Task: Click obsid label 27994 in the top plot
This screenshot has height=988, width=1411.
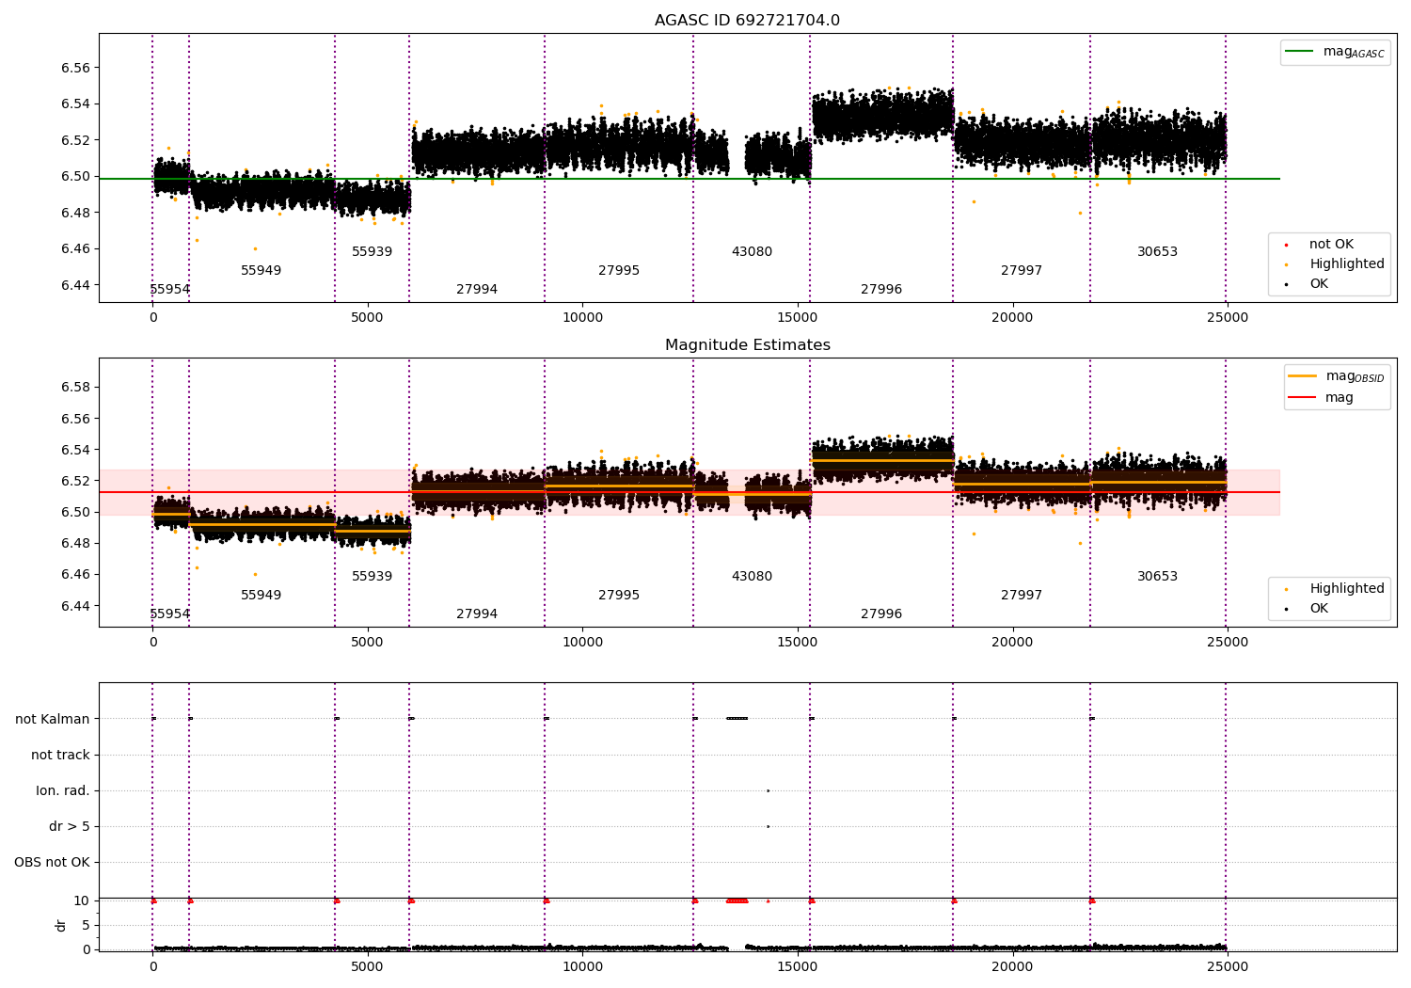Action: pos(477,290)
